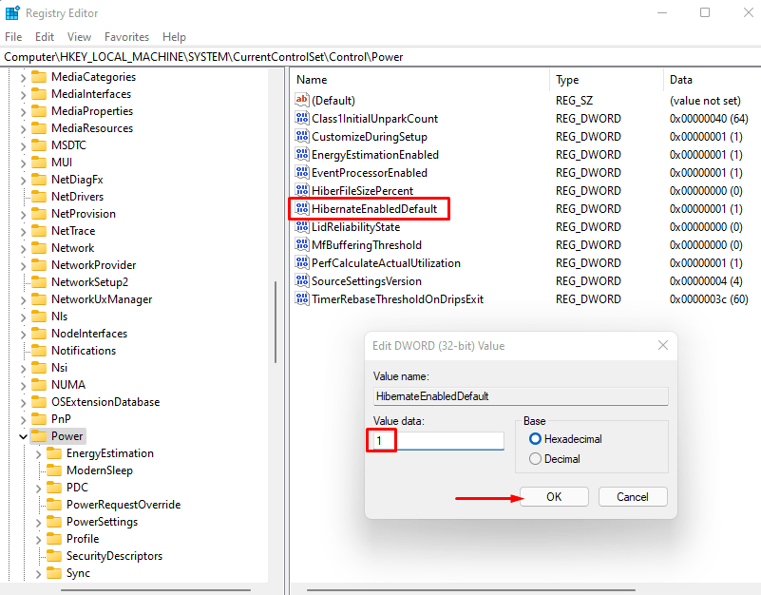Click the (Default) string value icon
Image resolution: width=761 pixels, height=595 pixels.
tap(301, 100)
